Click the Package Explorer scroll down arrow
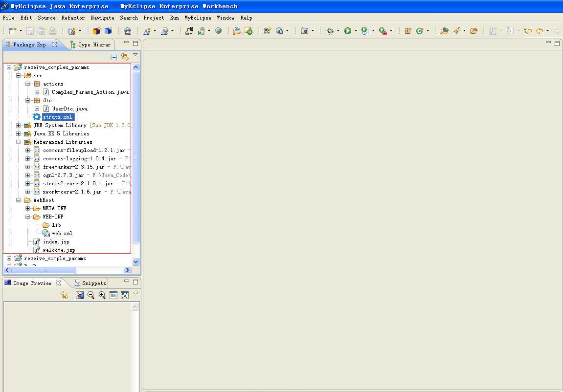This screenshot has width=563, height=392. coord(135,262)
